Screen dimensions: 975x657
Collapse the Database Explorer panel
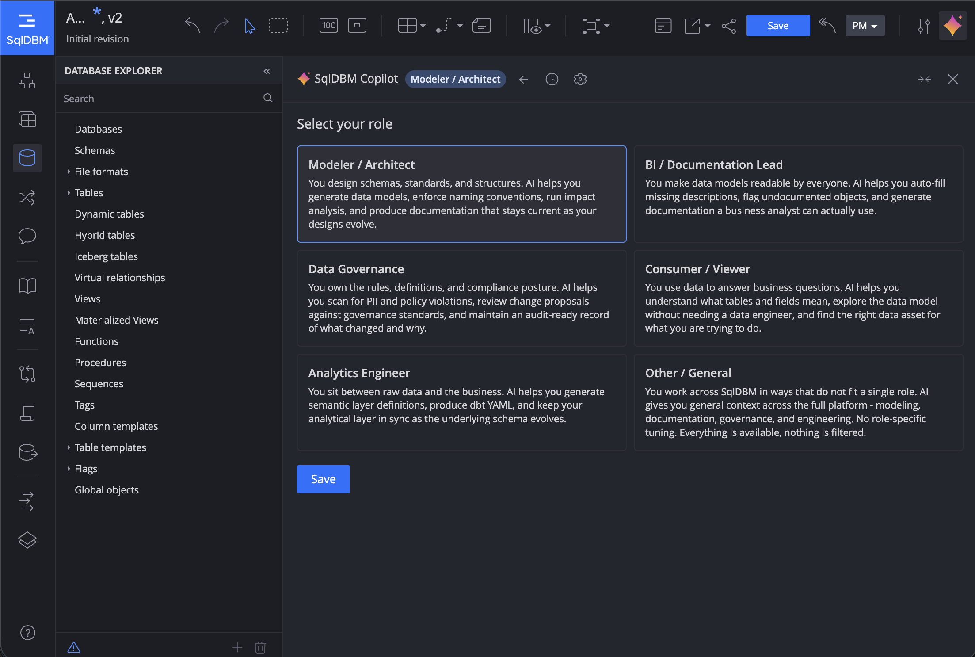coord(267,71)
